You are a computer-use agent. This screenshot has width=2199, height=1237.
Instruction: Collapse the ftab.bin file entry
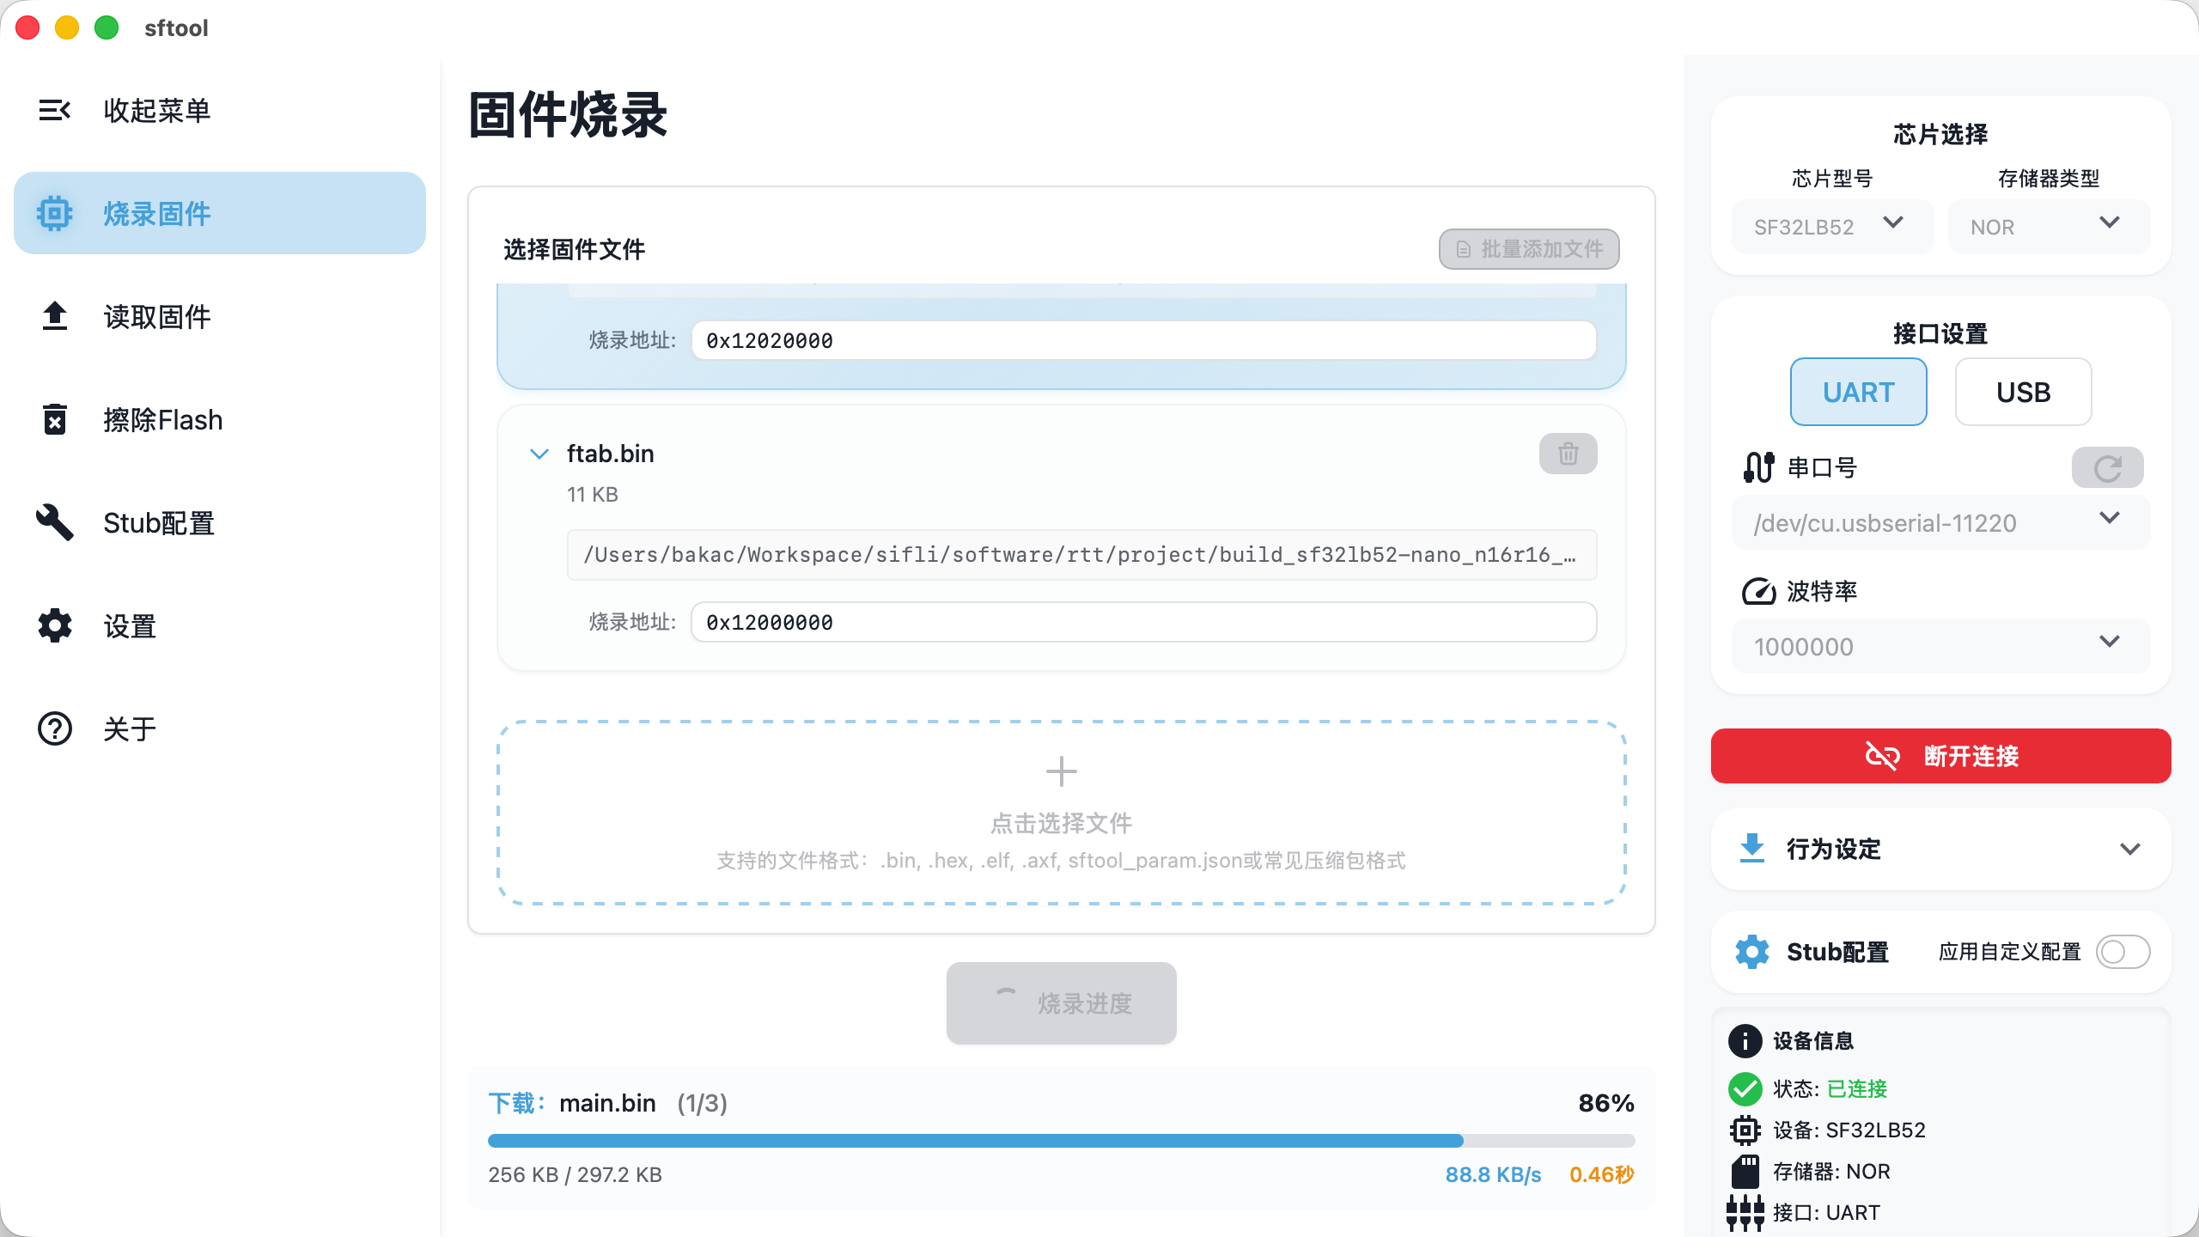click(539, 454)
